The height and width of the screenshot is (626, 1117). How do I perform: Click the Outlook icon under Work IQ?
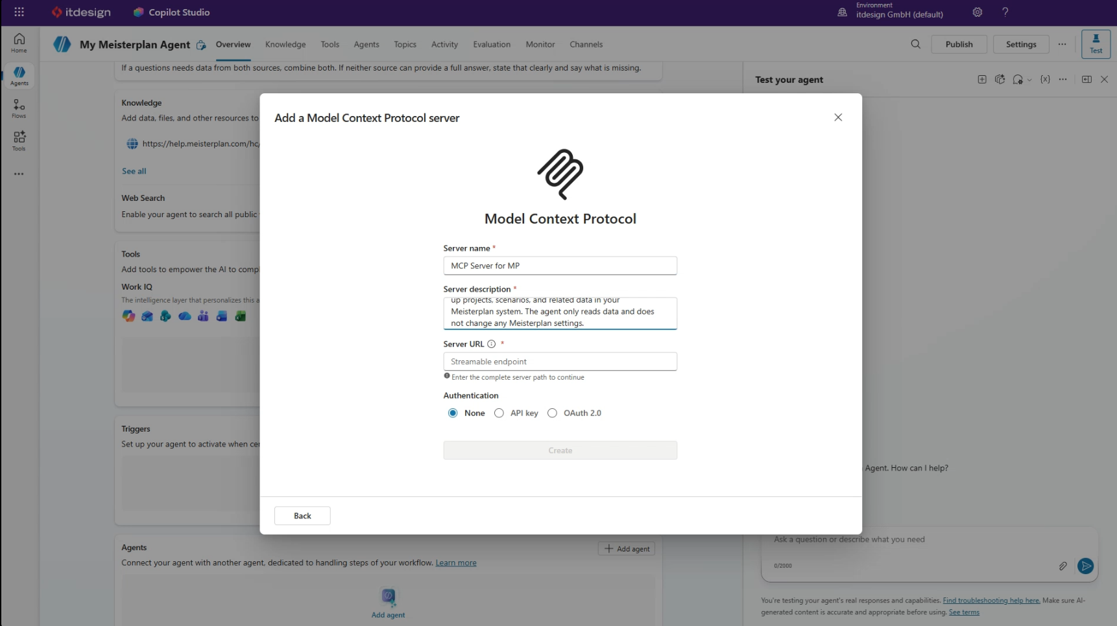point(147,316)
